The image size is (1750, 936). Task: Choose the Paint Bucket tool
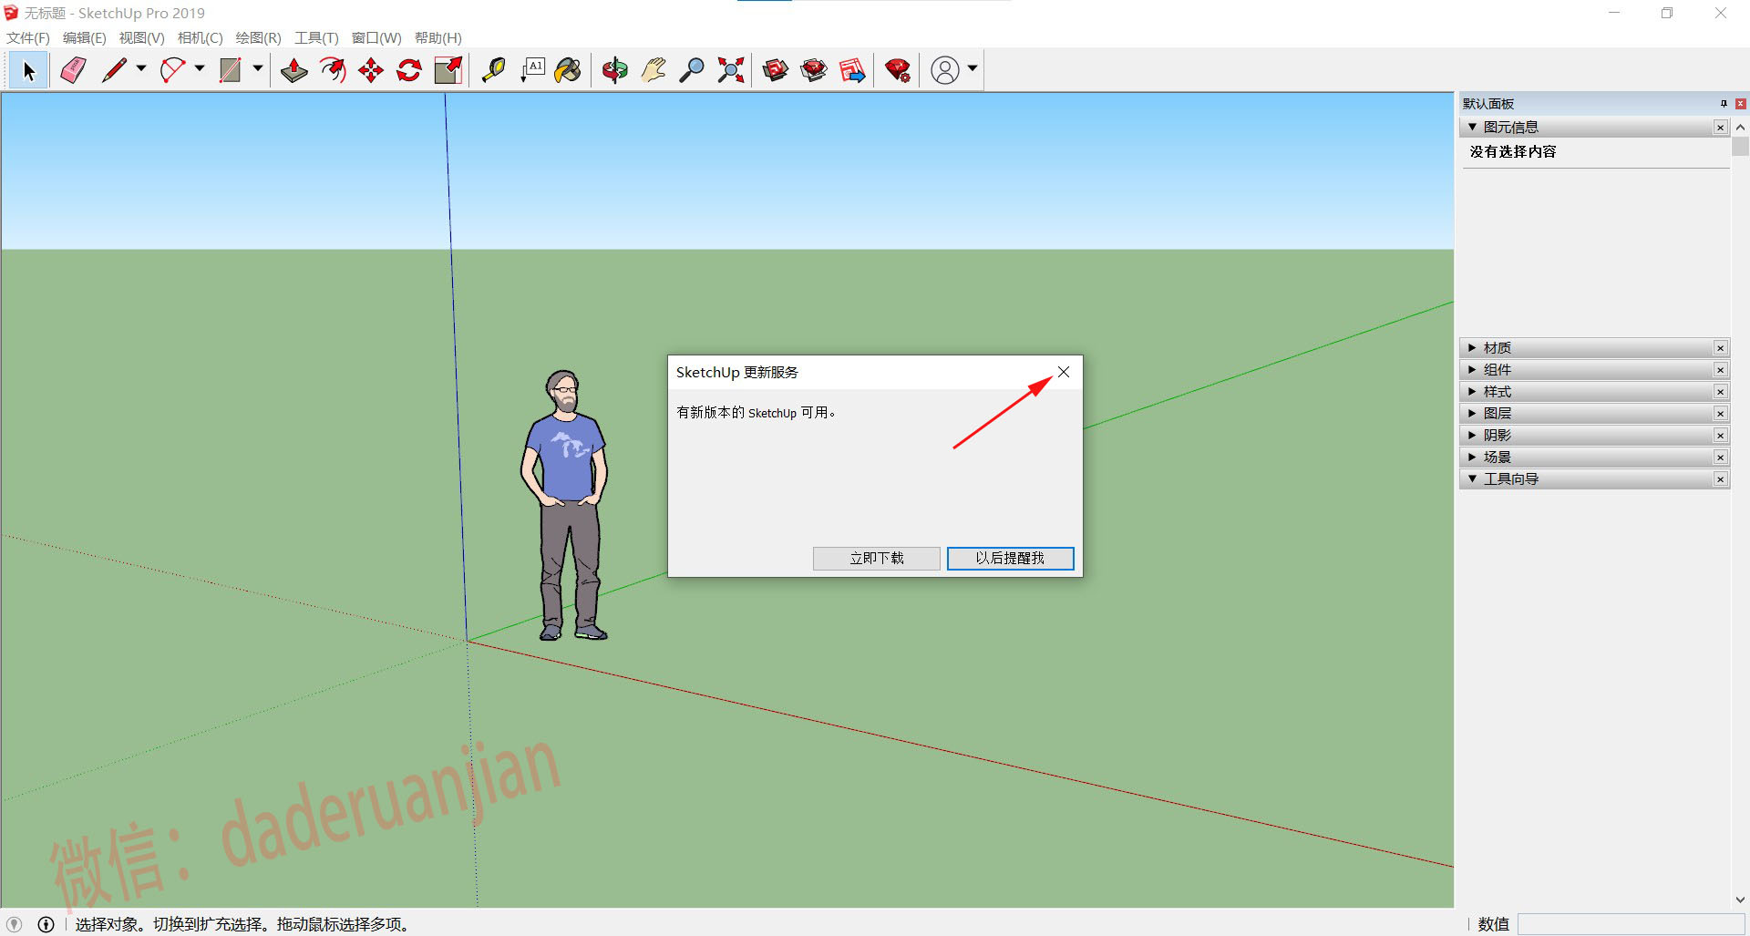click(569, 70)
